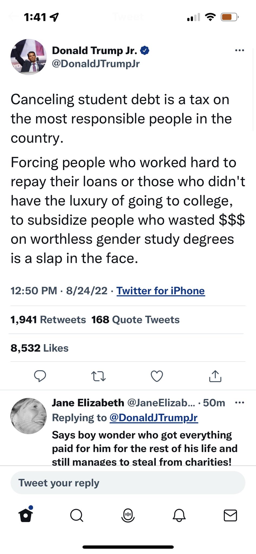Screen dimensions: 256x554
Task: Tap the retweet arrows icon
Action: 99,376
